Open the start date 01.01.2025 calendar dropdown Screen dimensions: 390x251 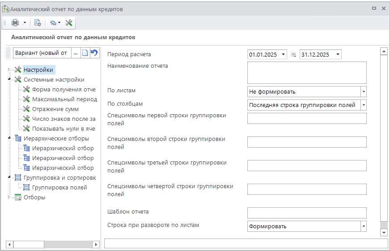tap(283, 55)
